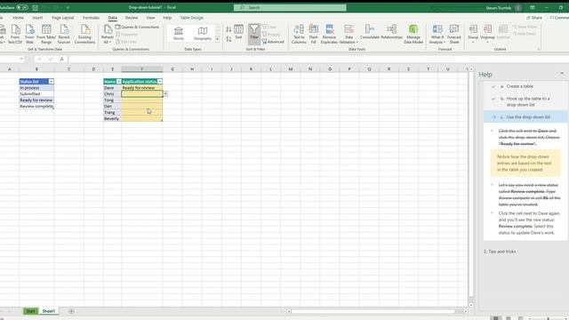Open Existing Connections

pos(84,34)
